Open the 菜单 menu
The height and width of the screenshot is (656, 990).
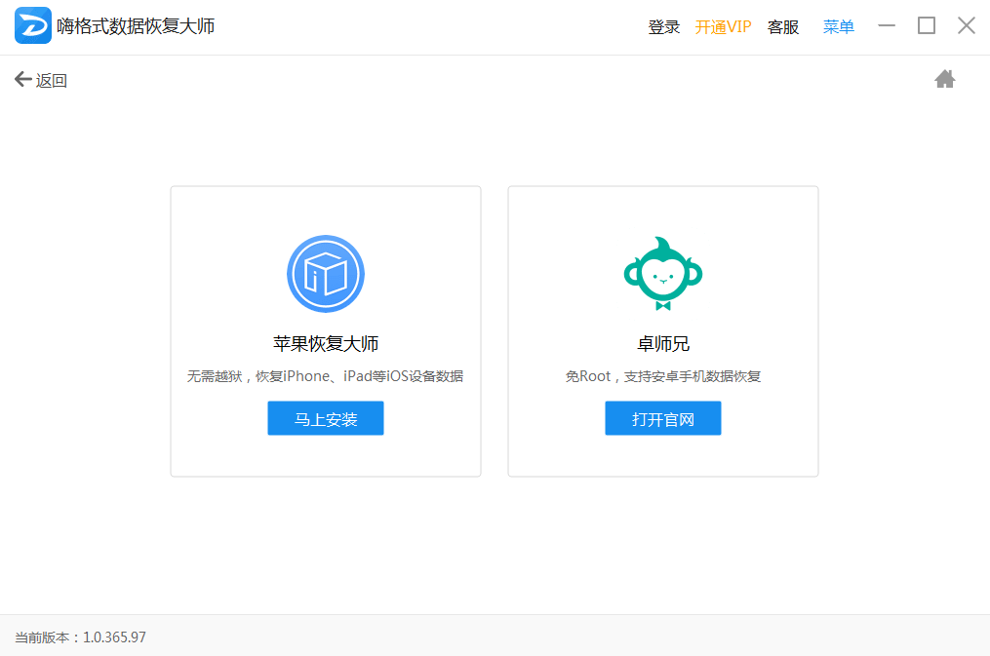point(839,27)
